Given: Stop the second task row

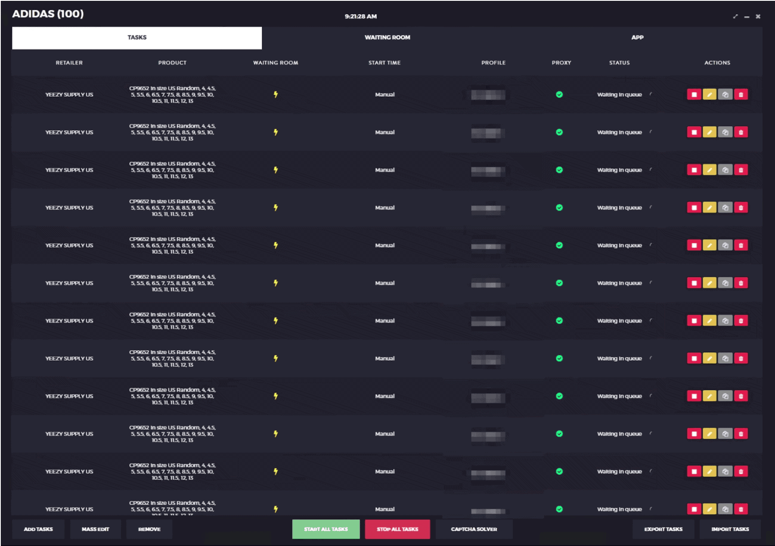Looking at the screenshot, I should pyautogui.click(x=694, y=132).
